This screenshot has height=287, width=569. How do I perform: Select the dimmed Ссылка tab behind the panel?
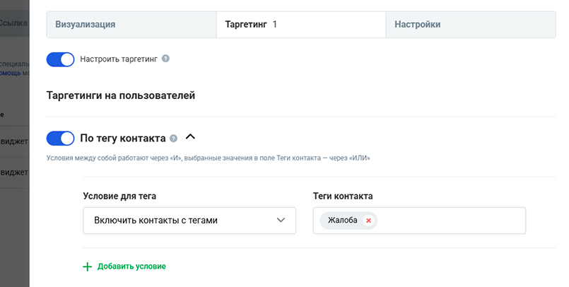(x=13, y=23)
